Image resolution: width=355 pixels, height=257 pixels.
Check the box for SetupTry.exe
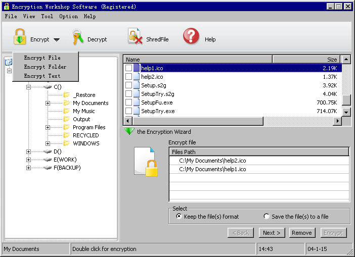point(128,111)
